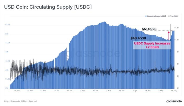Click the 16. May date axis label
Viewport: 184px width, 106px height.
coord(174,91)
